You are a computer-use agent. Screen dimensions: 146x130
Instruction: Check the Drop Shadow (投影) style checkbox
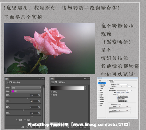(x=99, y=105)
